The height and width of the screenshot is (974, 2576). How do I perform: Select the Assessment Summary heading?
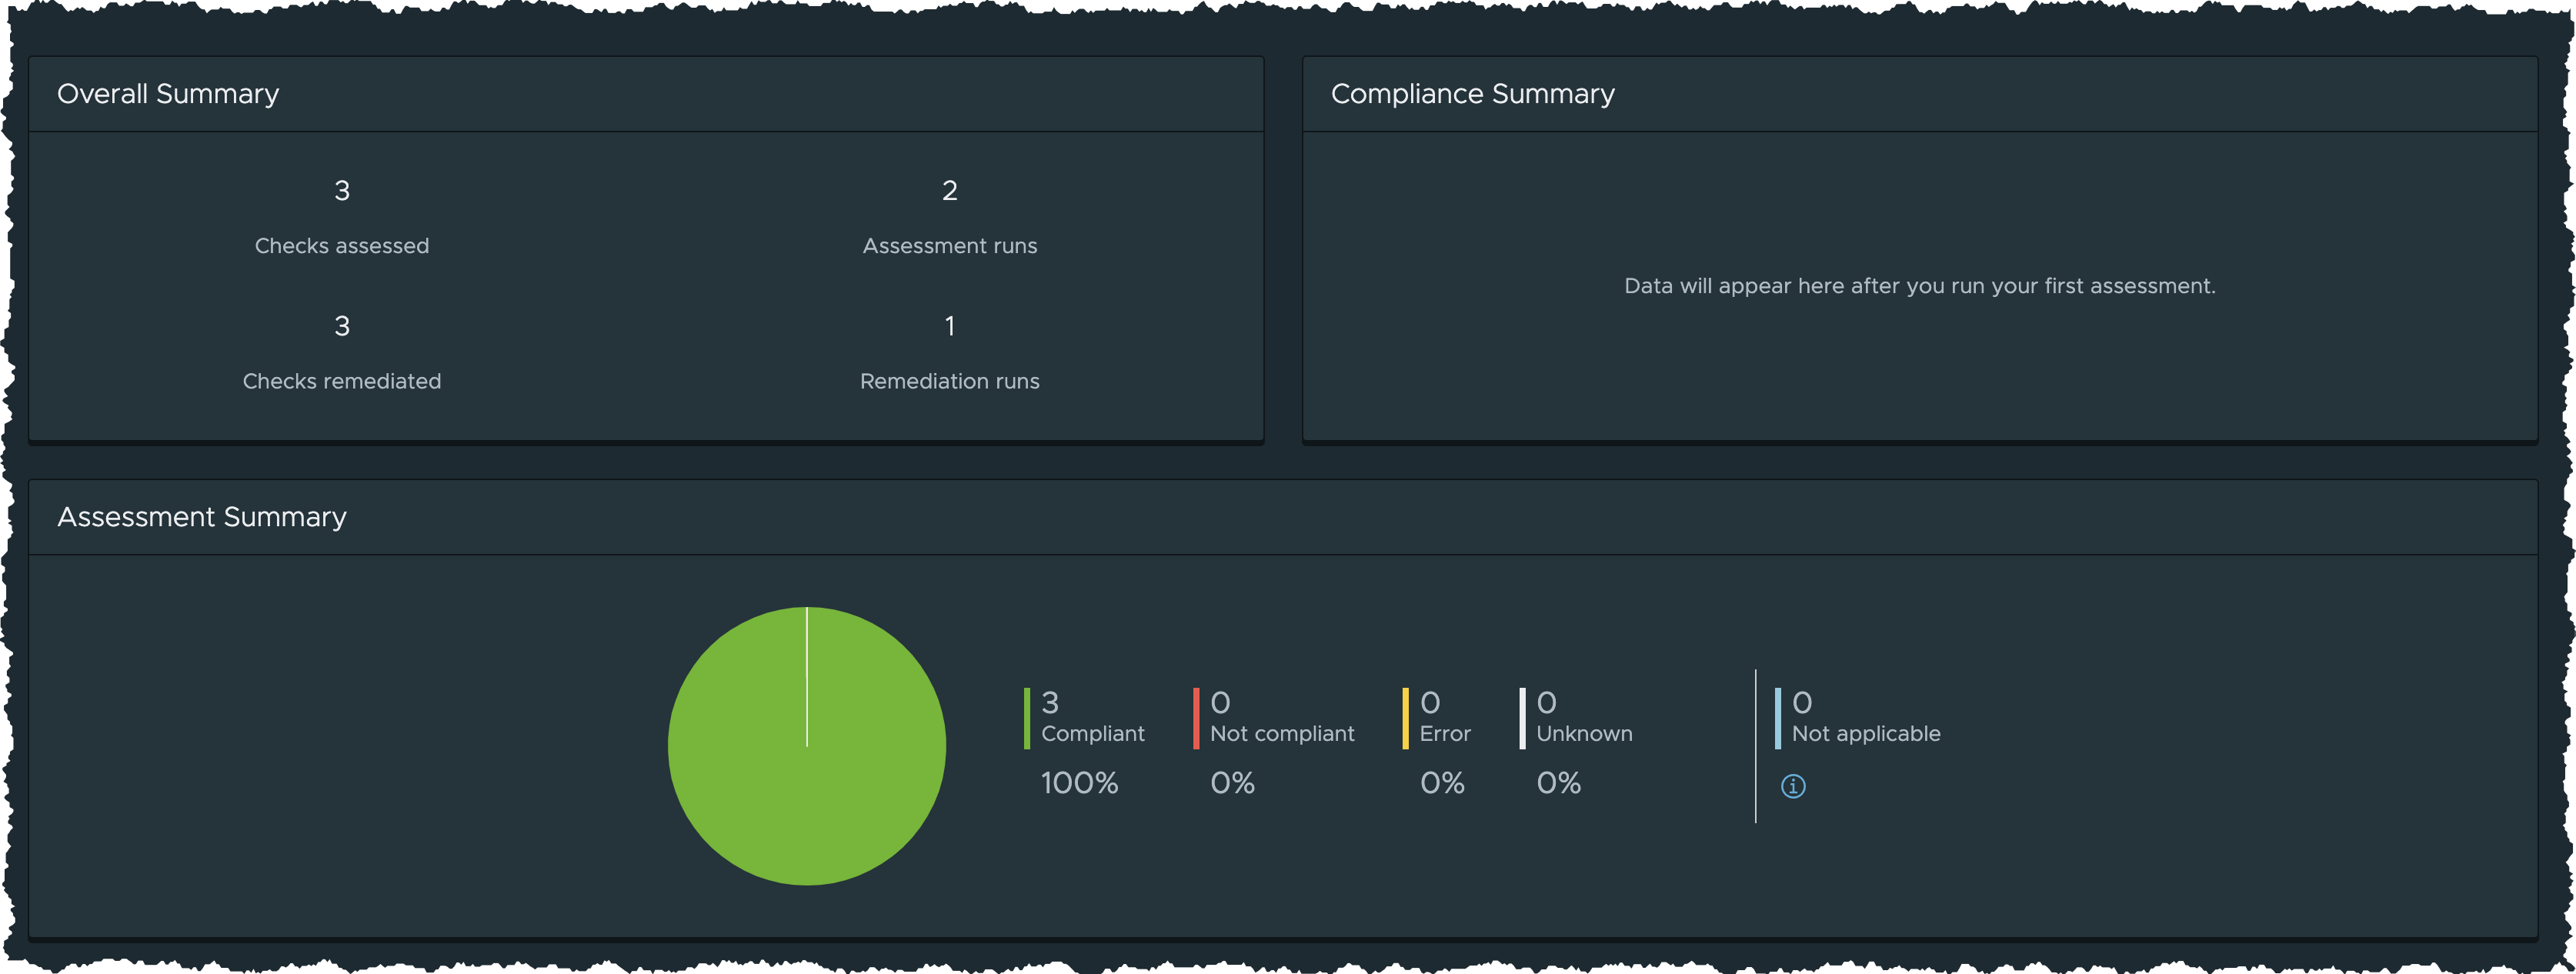[202, 517]
